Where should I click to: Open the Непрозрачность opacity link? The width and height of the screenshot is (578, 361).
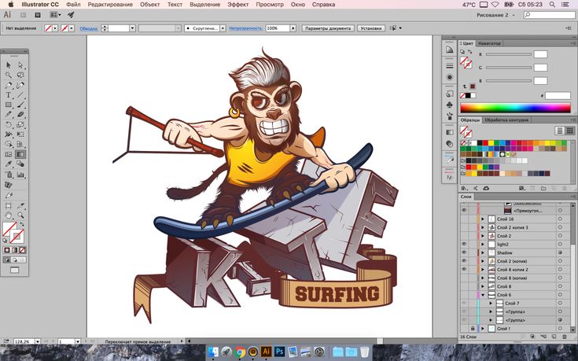[245, 28]
